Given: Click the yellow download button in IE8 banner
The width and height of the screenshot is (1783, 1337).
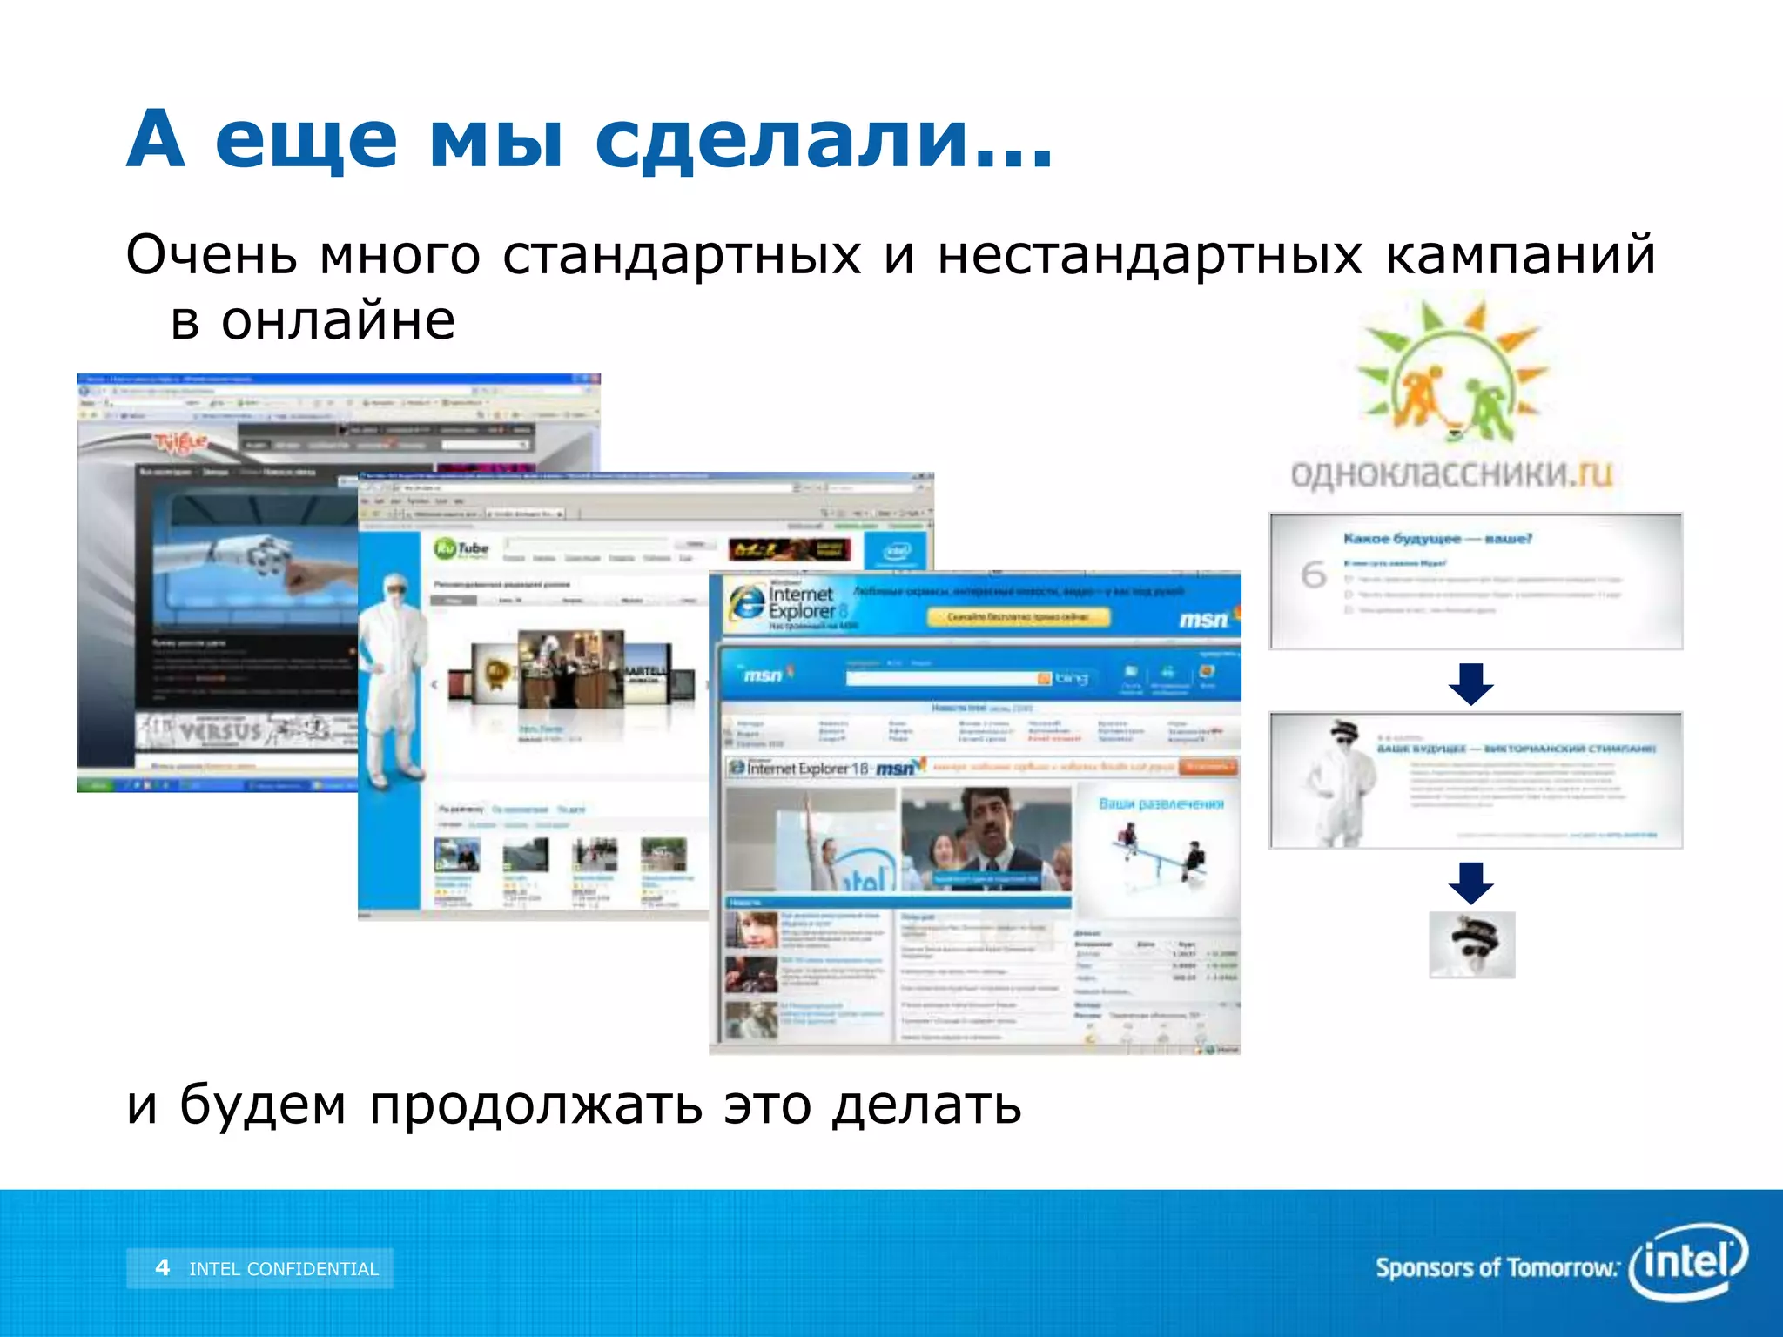Looking at the screenshot, I should (x=1017, y=617).
